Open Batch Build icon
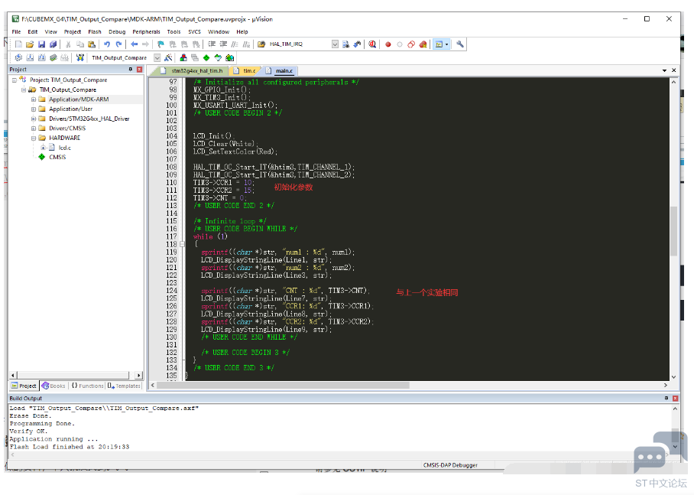This screenshot has width=694, height=495. point(53,57)
